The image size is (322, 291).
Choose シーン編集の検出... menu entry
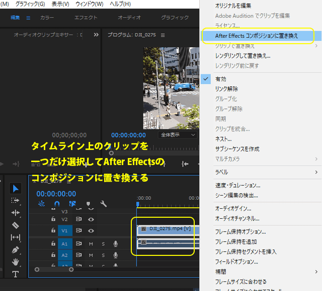coord(261,195)
